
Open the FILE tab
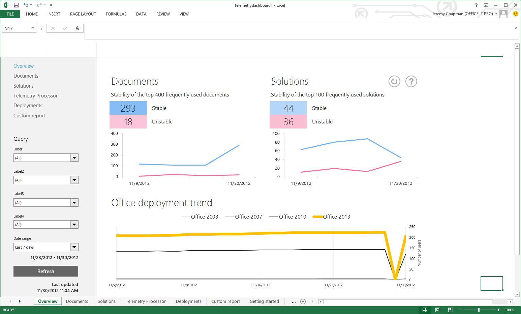point(10,14)
